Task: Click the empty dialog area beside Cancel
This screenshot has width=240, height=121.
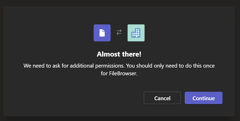Action: [x=77, y=98]
